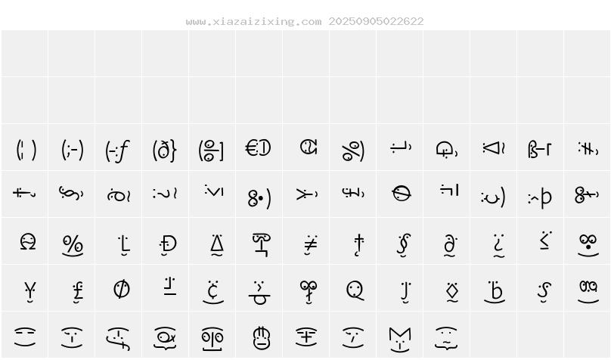The width and height of the screenshot is (611, 360).
Task: Select the C-cedilla face glyph
Action: tap(213, 291)
